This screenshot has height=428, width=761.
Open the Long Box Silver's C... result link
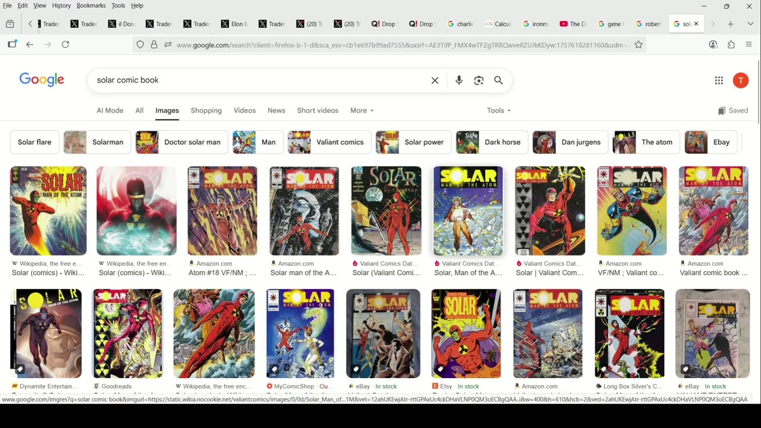pos(630,386)
